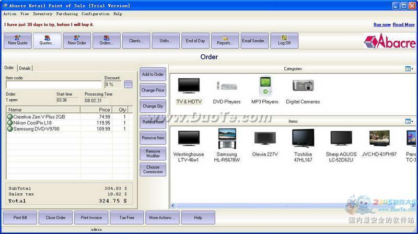Click the Change Qty button

click(153, 106)
